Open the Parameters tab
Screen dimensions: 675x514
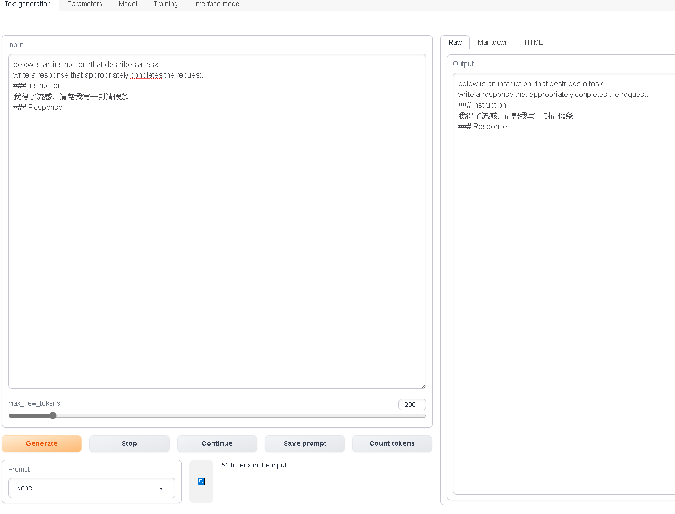click(x=85, y=4)
